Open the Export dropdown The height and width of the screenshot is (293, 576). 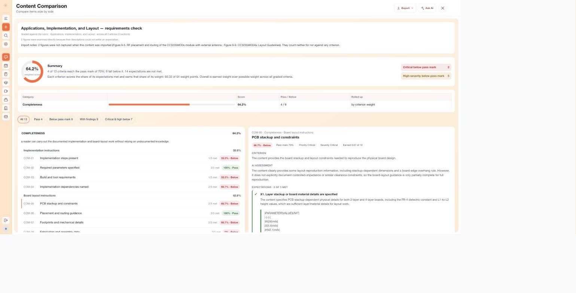(x=405, y=8)
